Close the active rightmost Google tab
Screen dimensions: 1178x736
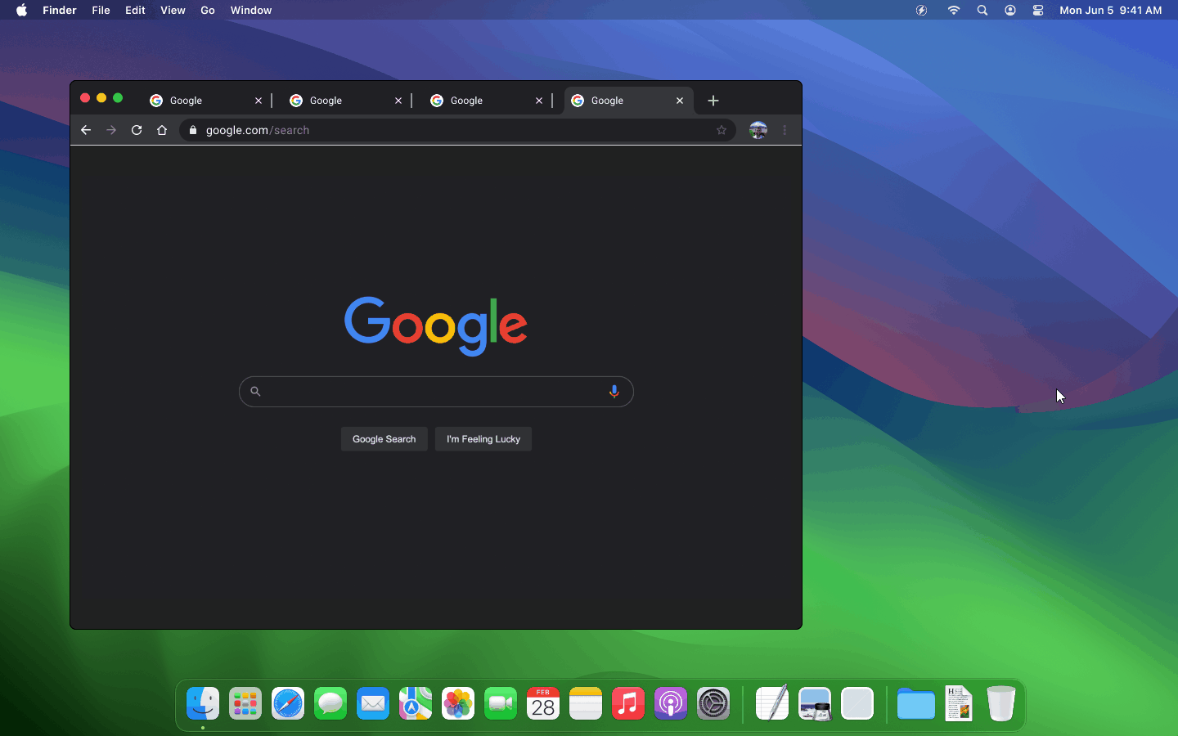[x=680, y=101]
